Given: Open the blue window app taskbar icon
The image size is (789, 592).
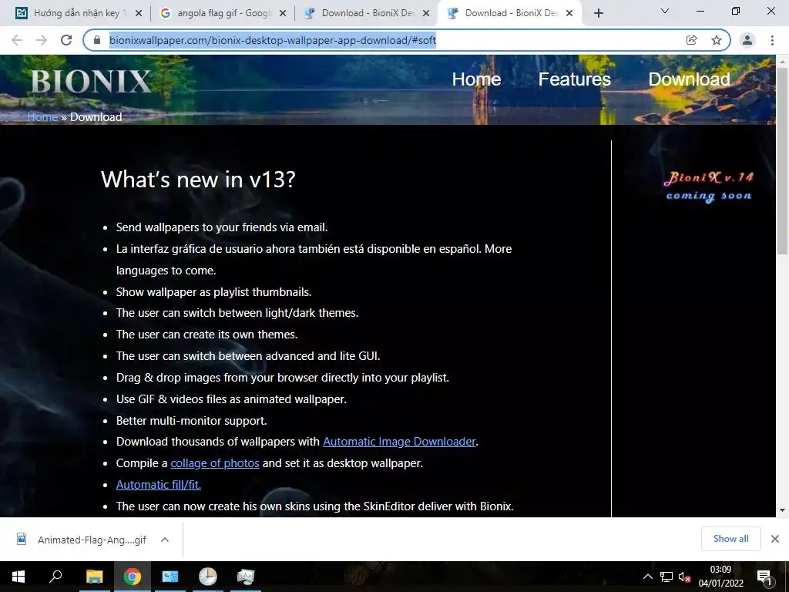Looking at the screenshot, I should click(x=170, y=577).
